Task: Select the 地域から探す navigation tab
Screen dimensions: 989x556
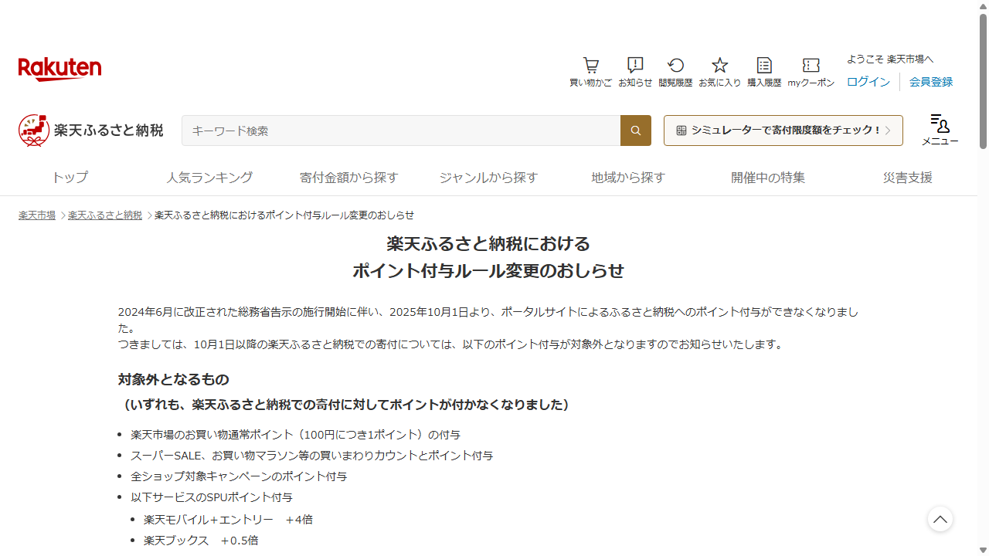Action: pos(628,178)
